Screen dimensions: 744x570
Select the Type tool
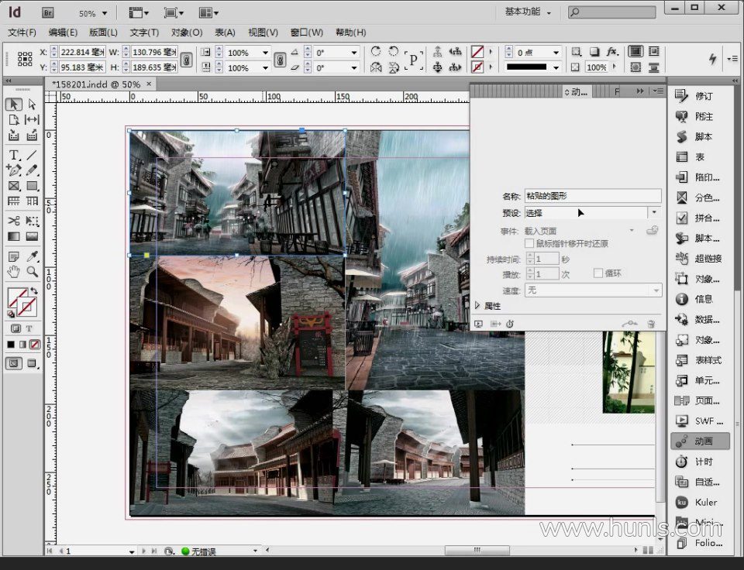point(13,156)
